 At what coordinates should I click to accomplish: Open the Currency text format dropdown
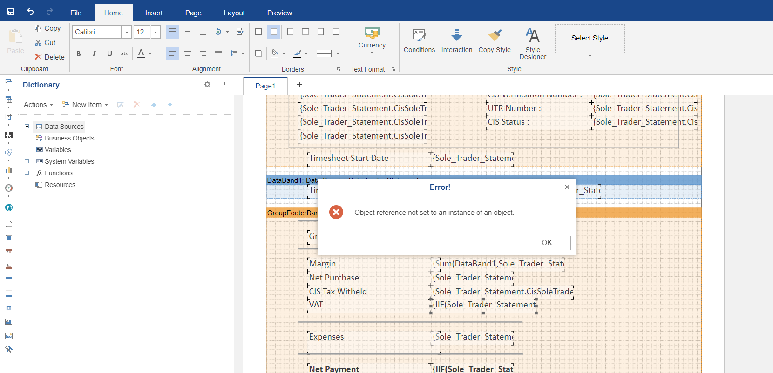pyautogui.click(x=372, y=40)
